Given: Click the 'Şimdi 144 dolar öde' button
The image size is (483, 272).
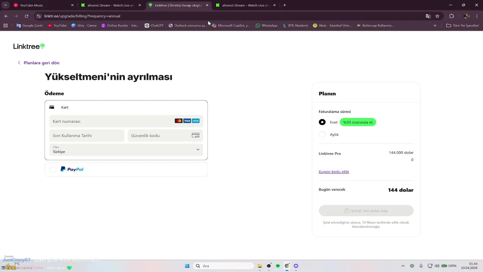Looking at the screenshot, I should click(366, 211).
